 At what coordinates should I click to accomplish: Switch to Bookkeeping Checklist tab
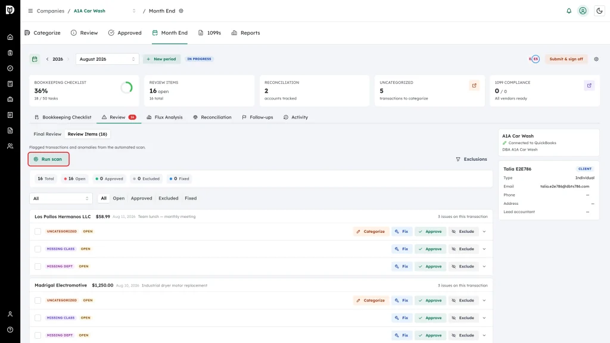pos(63,117)
